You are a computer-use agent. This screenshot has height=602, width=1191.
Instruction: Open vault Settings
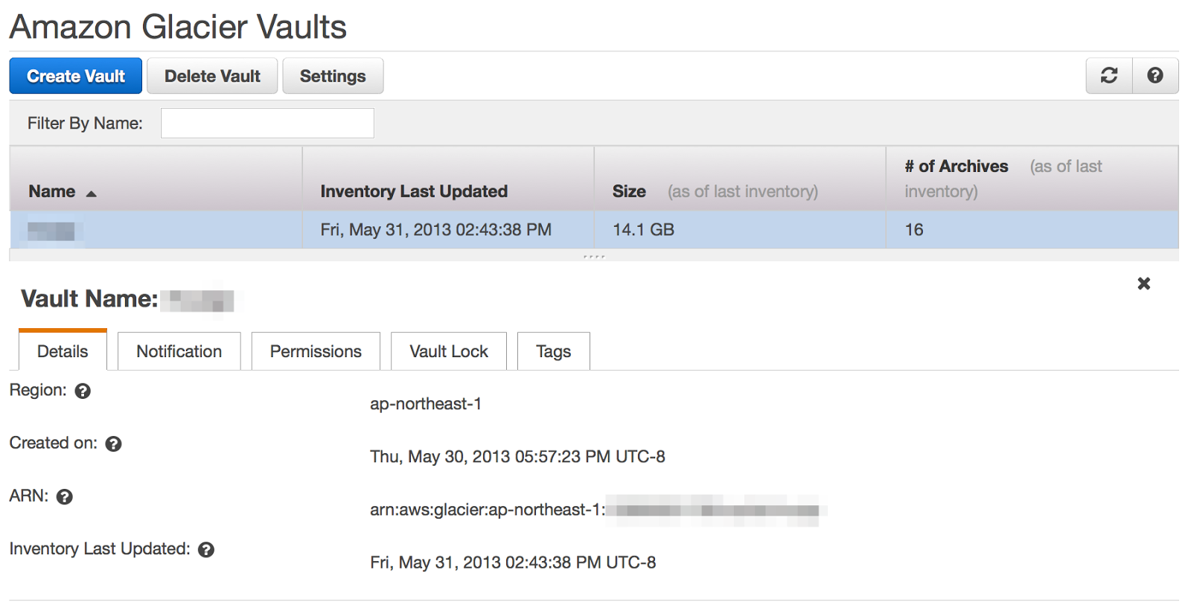pyautogui.click(x=333, y=76)
